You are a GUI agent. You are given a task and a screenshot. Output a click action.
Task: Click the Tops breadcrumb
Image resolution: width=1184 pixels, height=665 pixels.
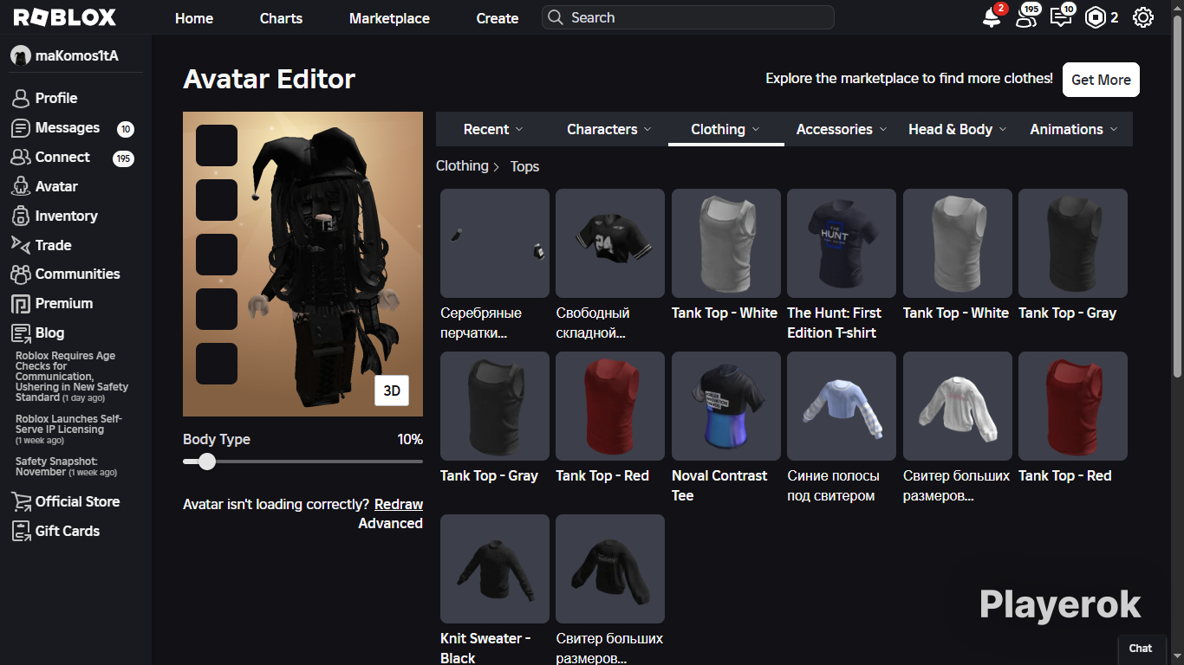pos(524,166)
